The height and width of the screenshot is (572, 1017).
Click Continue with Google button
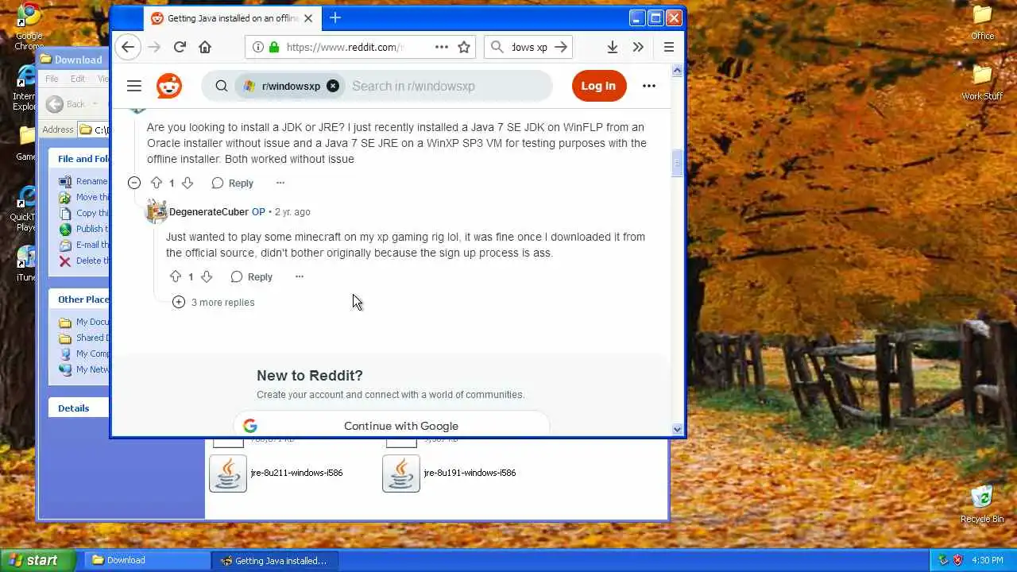pos(391,424)
